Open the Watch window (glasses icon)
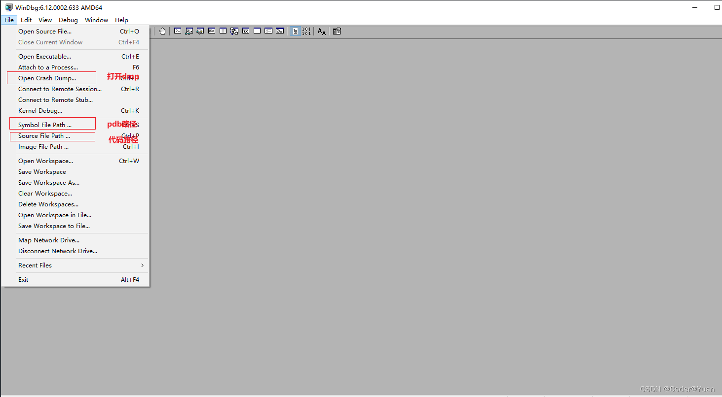The width and height of the screenshot is (722, 397). (189, 31)
